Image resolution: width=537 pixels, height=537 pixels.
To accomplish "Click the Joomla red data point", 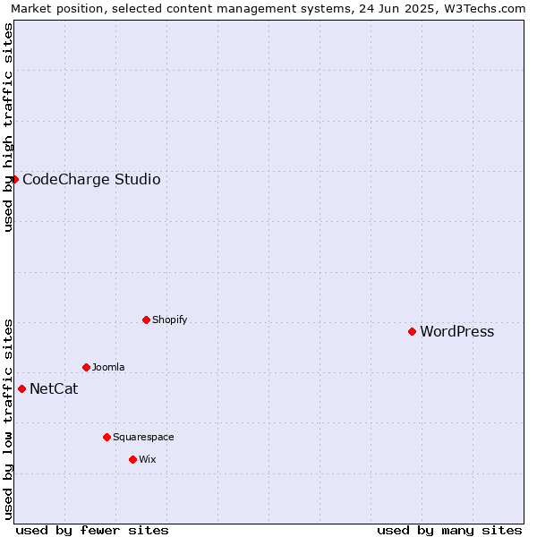I will [x=86, y=368].
